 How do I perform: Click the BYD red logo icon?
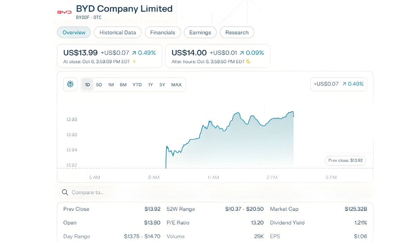coord(64,12)
